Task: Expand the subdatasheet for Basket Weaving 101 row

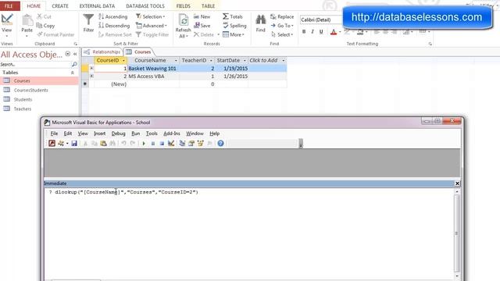Action: (x=91, y=68)
